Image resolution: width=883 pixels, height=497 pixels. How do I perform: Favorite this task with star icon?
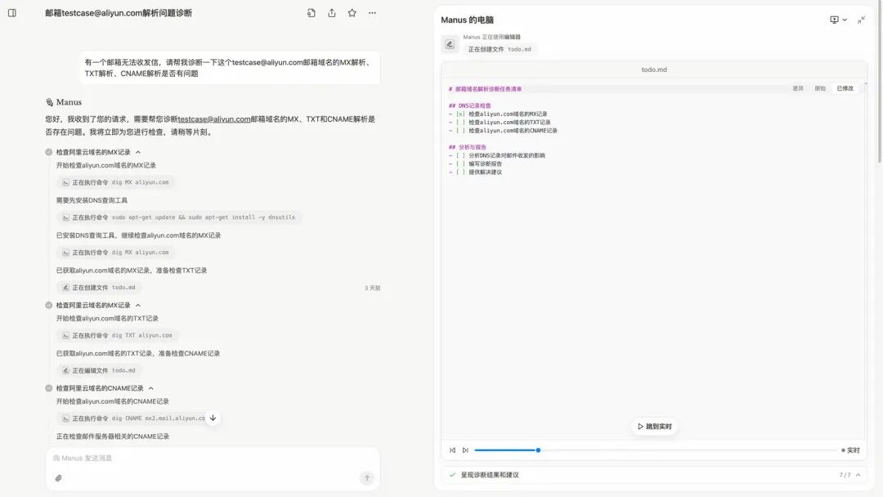[x=352, y=13]
